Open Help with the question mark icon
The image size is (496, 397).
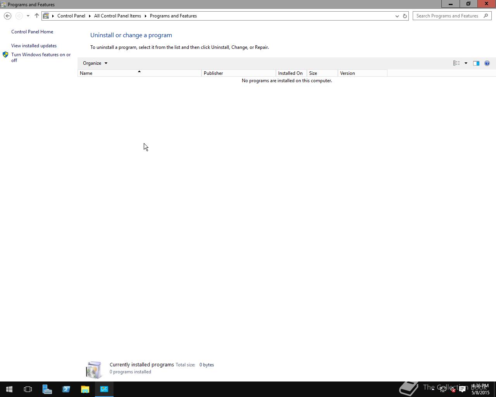pyautogui.click(x=487, y=63)
